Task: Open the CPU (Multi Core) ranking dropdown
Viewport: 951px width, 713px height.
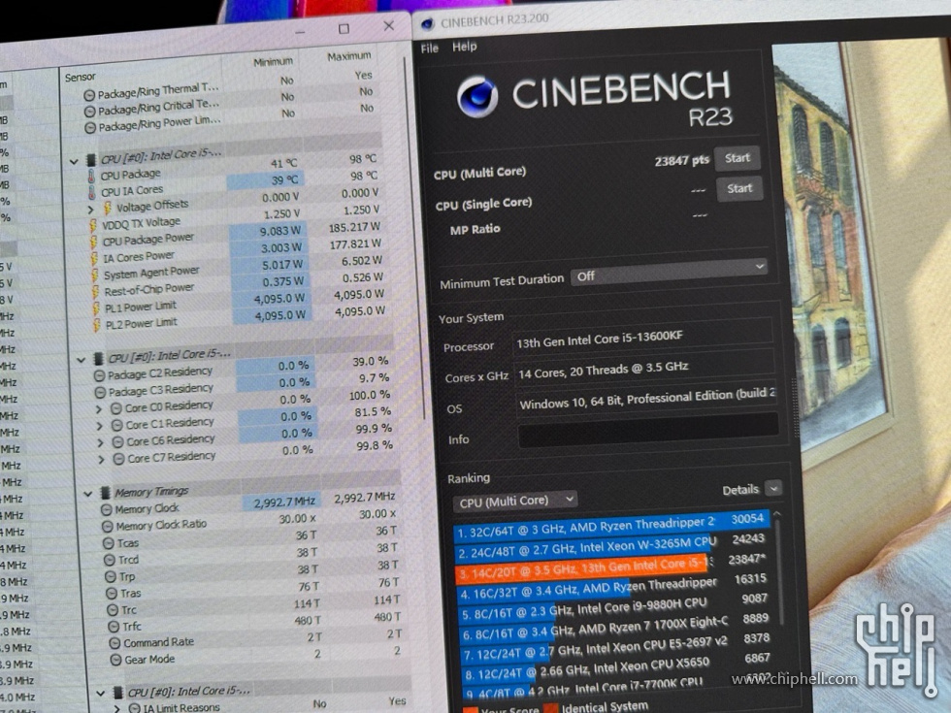Action: (x=515, y=502)
